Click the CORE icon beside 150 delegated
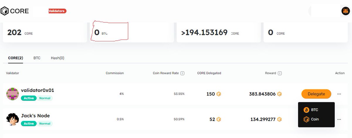Image resolution: width=352 pixels, height=138 pixels. coord(219,94)
